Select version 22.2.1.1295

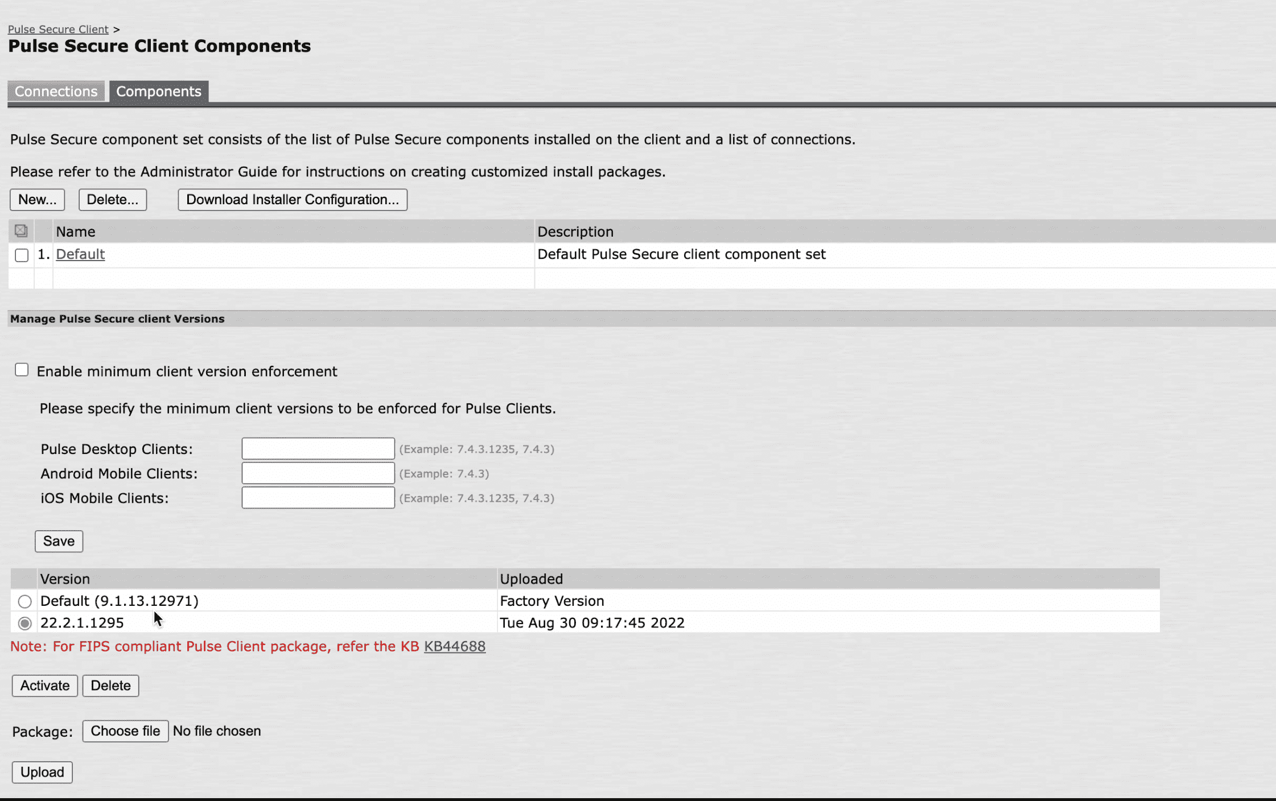click(24, 623)
